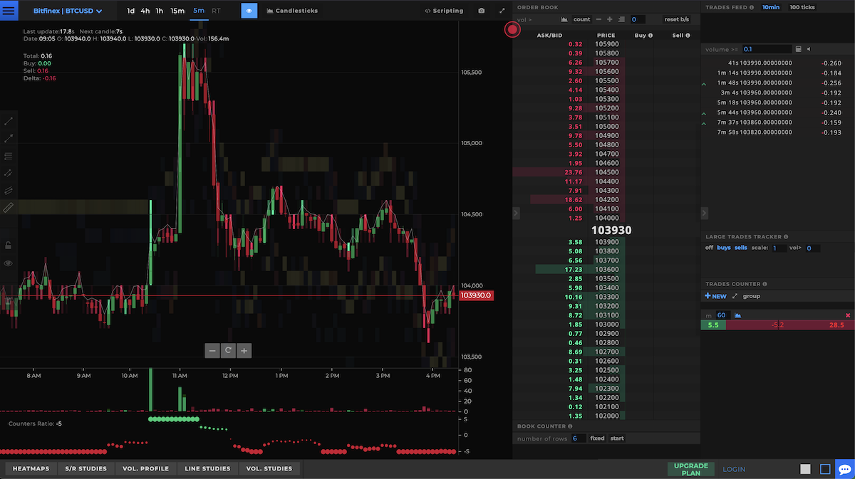Open trades counter chart icon

point(737,315)
